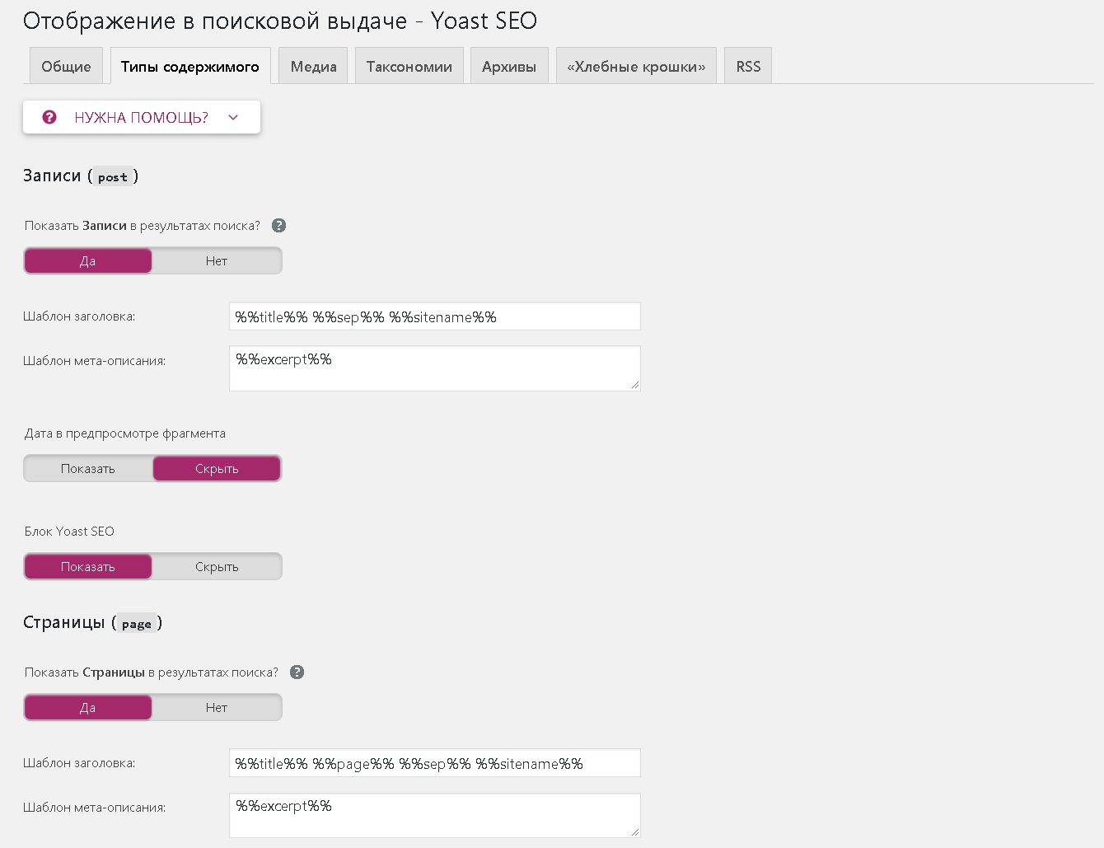Click the help icon beside Показать Страницы question
Viewport: 1104px width, 848px height.
tap(297, 672)
